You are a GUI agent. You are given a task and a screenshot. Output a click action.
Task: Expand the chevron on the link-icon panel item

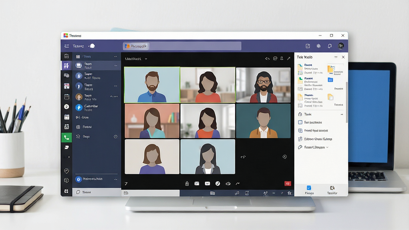pyautogui.click(x=328, y=147)
